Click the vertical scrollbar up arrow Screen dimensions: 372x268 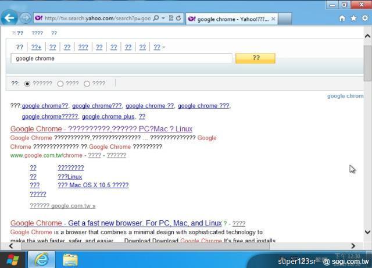point(367,36)
